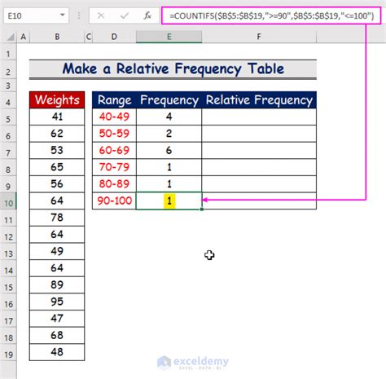Open the Insert Function fx dialog
Screen dimensions: 386x379
coord(147,15)
